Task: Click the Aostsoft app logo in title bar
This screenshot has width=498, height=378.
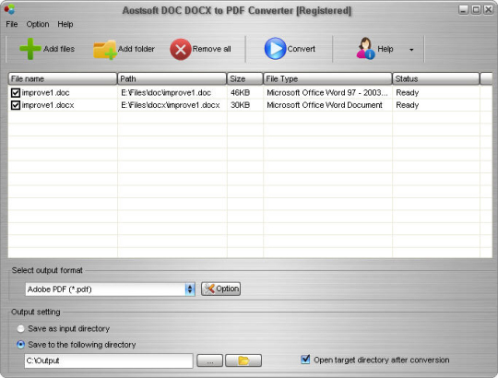Action: 9,9
